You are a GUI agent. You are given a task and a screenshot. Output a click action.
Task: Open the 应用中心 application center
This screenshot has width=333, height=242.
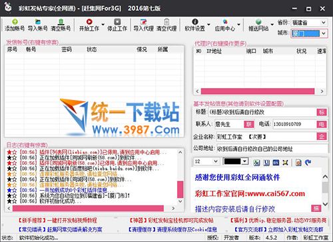click(x=225, y=25)
